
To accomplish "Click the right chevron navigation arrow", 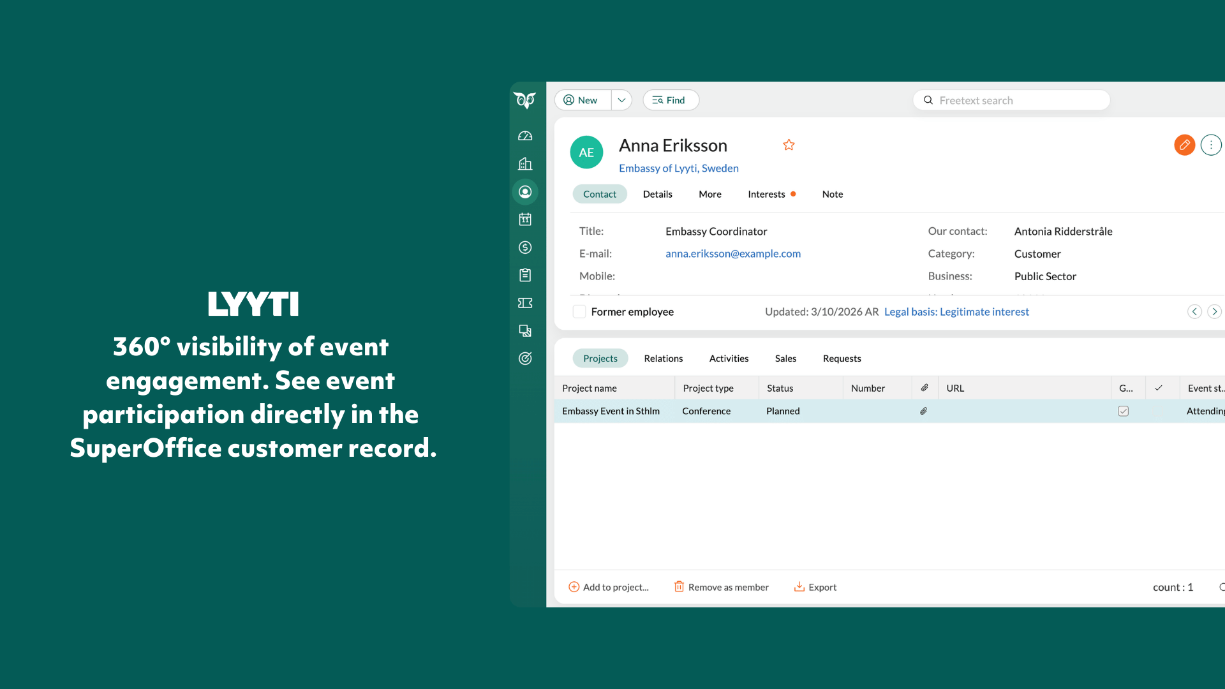I will click(1215, 311).
